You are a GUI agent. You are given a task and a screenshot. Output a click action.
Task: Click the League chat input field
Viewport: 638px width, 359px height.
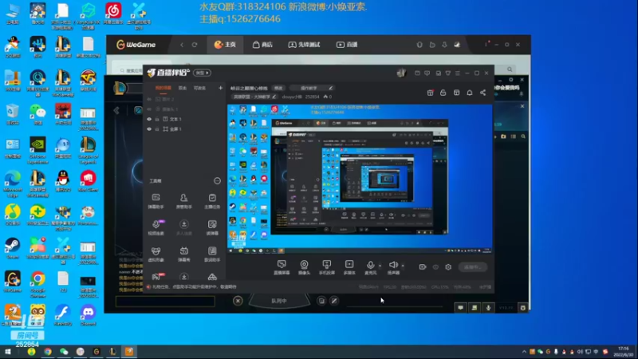[165, 302]
